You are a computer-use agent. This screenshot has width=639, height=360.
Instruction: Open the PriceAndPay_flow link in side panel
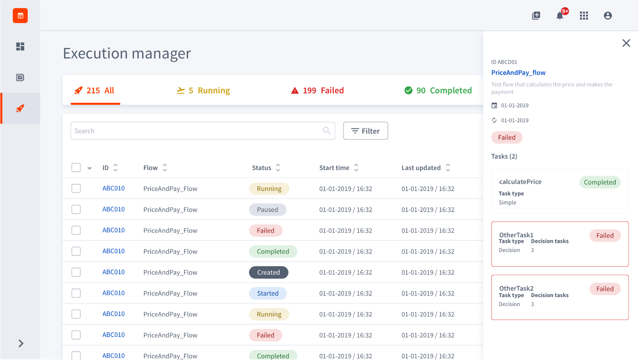click(x=518, y=73)
